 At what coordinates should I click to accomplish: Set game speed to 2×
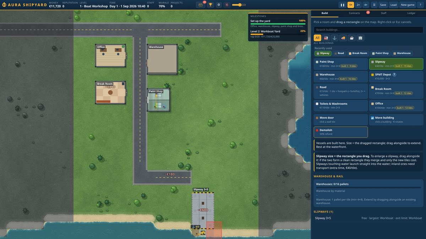point(358,5)
